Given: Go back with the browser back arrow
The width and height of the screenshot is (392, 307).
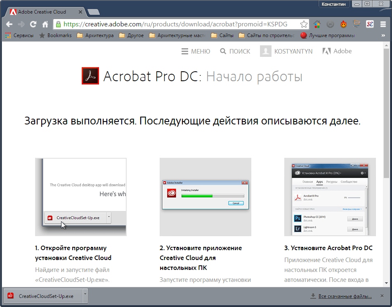Looking at the screenshot, I should click(x=9, y=24).
